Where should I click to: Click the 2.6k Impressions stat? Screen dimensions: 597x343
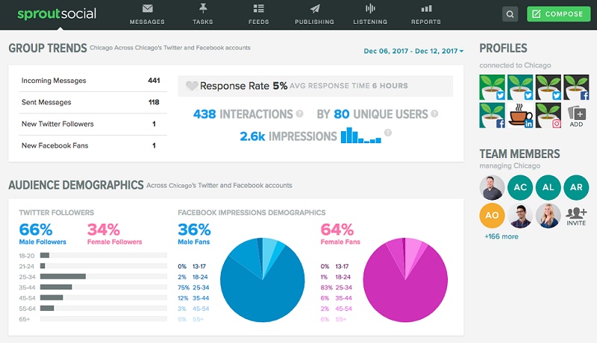[288, 136]
